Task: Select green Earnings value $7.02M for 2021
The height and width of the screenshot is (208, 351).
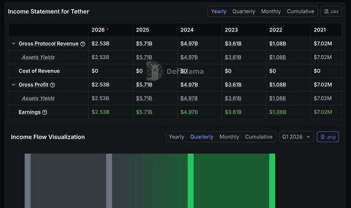Action: click(323, 112)
